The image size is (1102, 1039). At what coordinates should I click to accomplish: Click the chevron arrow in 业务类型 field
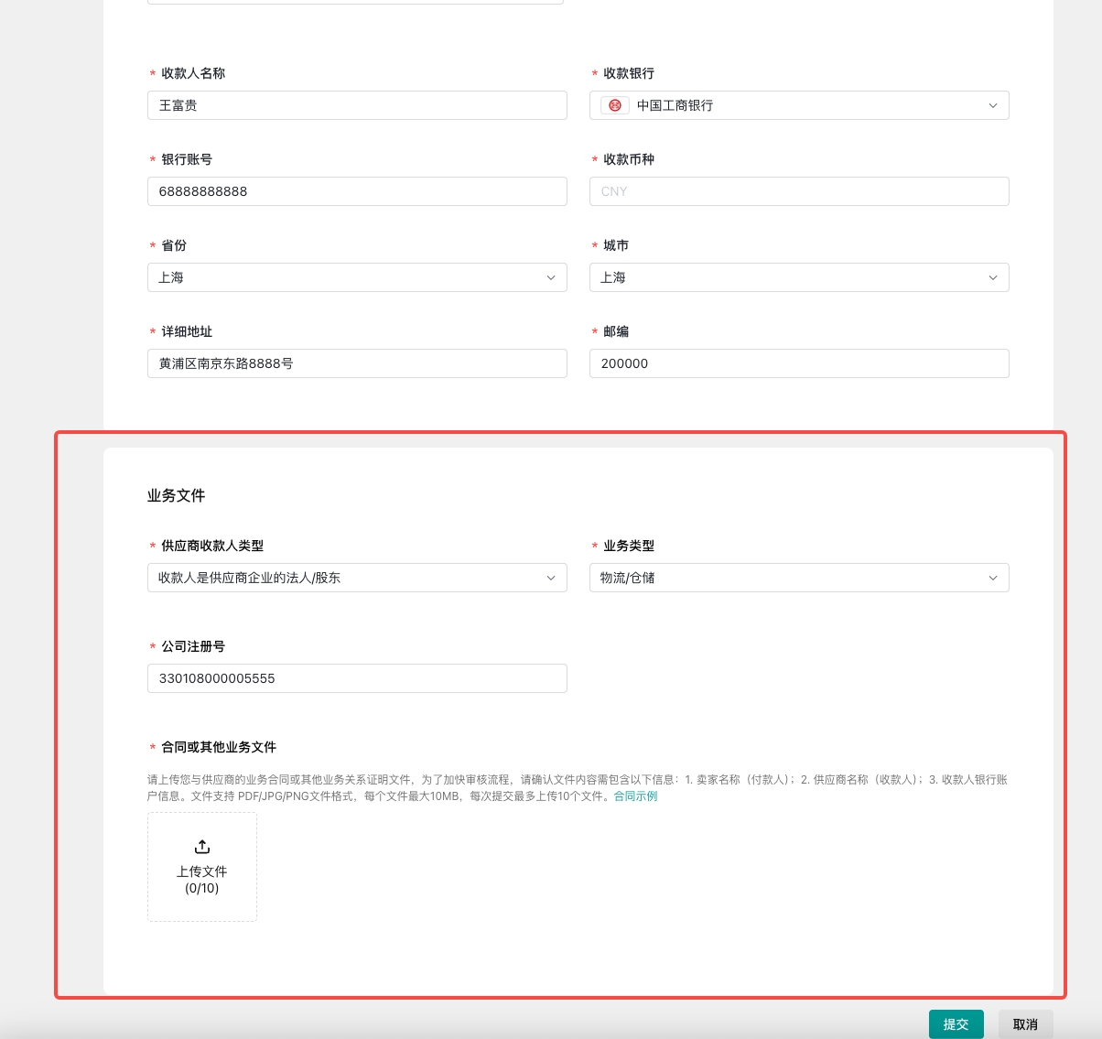[x=992, y=578]
